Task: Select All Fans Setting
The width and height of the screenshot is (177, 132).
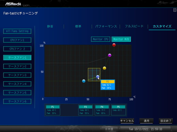Action: click(17, 31)
